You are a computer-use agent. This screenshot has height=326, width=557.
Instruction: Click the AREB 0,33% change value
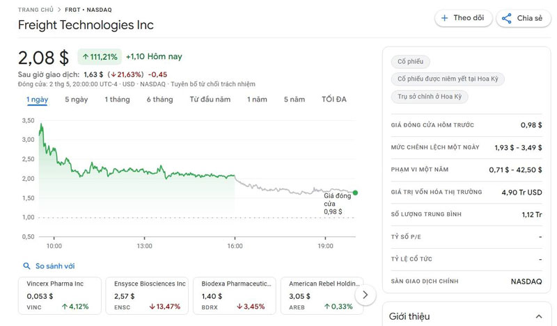click(x=338, y=307)
